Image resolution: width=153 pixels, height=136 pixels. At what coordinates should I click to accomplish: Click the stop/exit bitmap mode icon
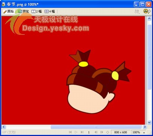(x=108, y=132)
